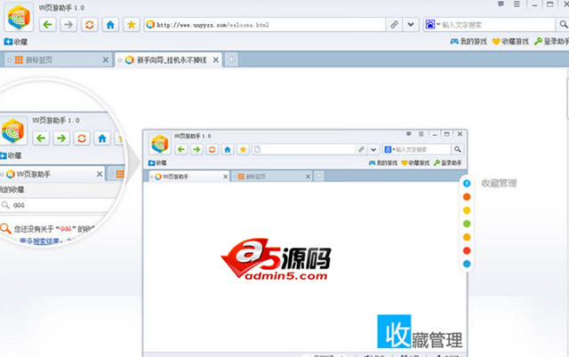Open the main window's hamburger menu icon
The image size is (569, 357).
pos(517,4)
